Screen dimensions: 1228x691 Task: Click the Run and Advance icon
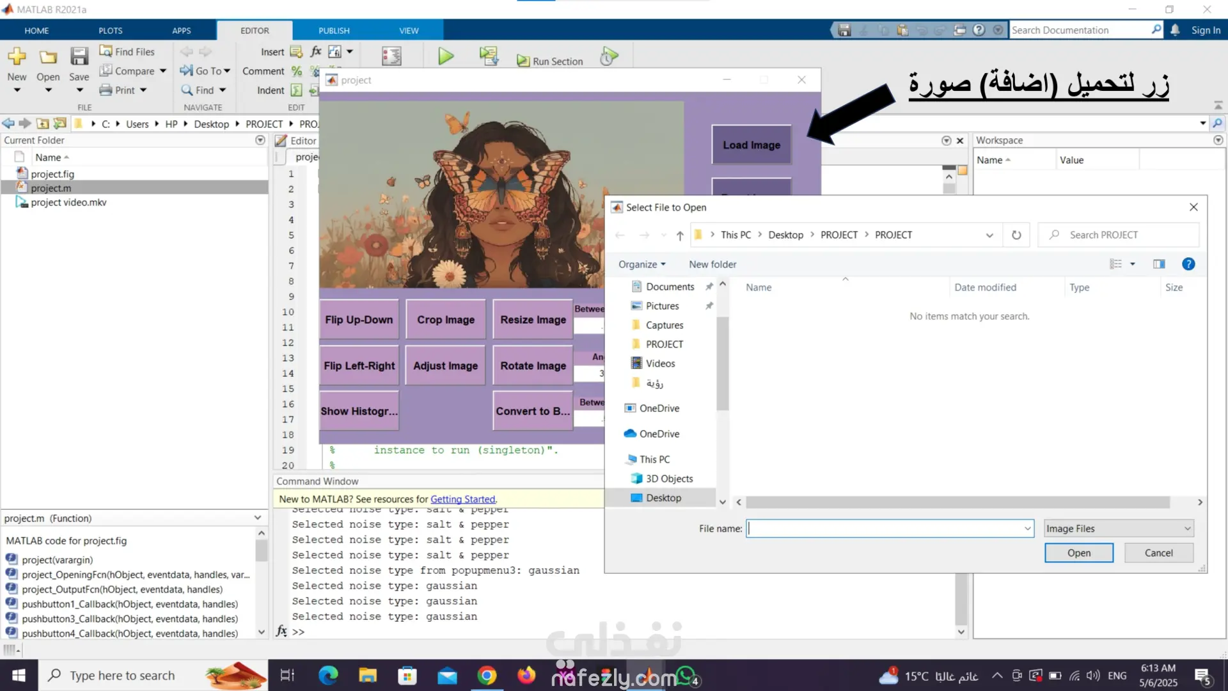[489, 57]
